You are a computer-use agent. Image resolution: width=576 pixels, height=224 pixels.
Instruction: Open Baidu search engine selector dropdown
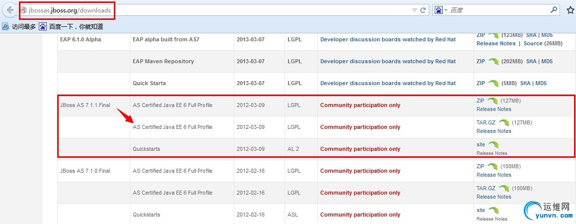[x=441, y=10]
